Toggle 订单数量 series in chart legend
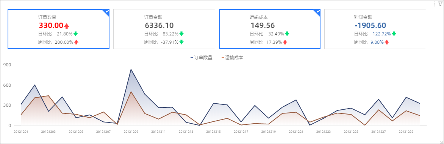444x144 pixels. click(201, 58)
